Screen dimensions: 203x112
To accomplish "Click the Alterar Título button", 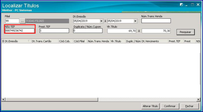I will (150, 106).
